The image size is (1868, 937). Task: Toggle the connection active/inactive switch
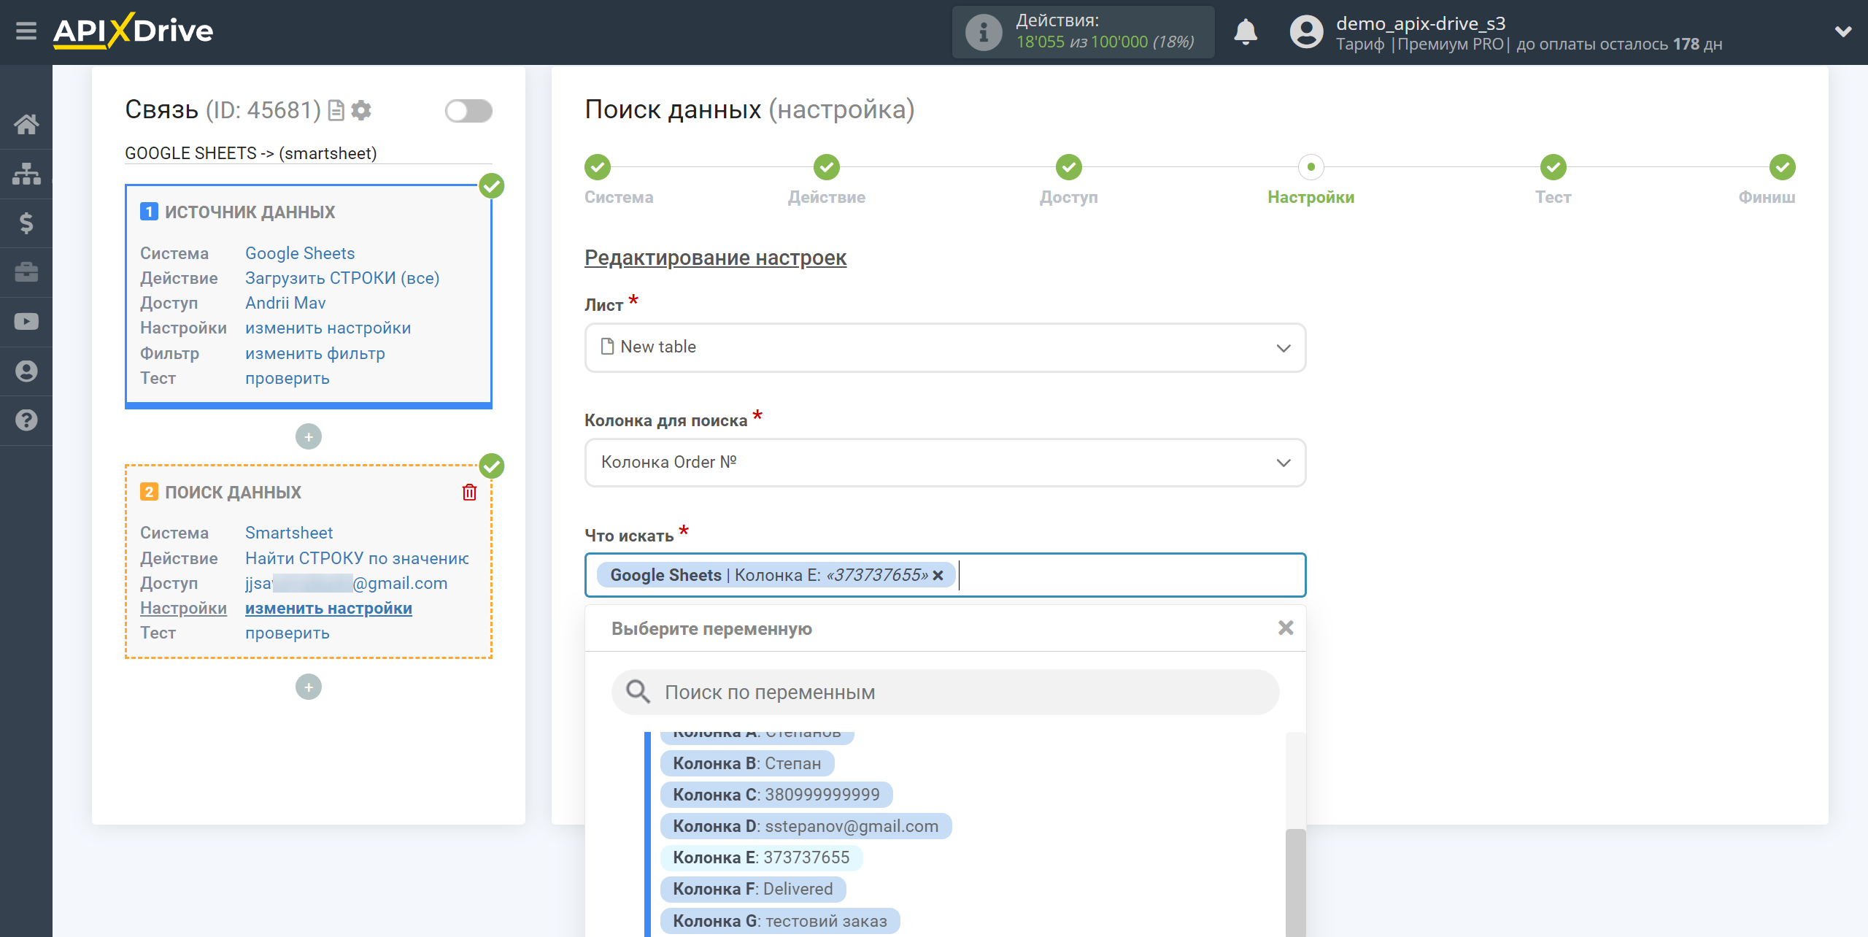tap(468, 111)
